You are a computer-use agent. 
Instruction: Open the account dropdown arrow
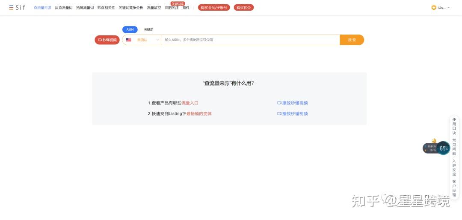[449, 8]
